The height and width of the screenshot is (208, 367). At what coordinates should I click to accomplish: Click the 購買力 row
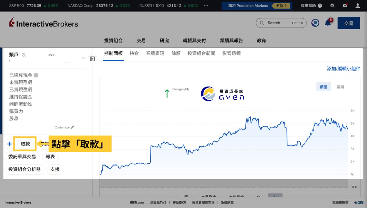pyautogui.click(x=16, y=111)
